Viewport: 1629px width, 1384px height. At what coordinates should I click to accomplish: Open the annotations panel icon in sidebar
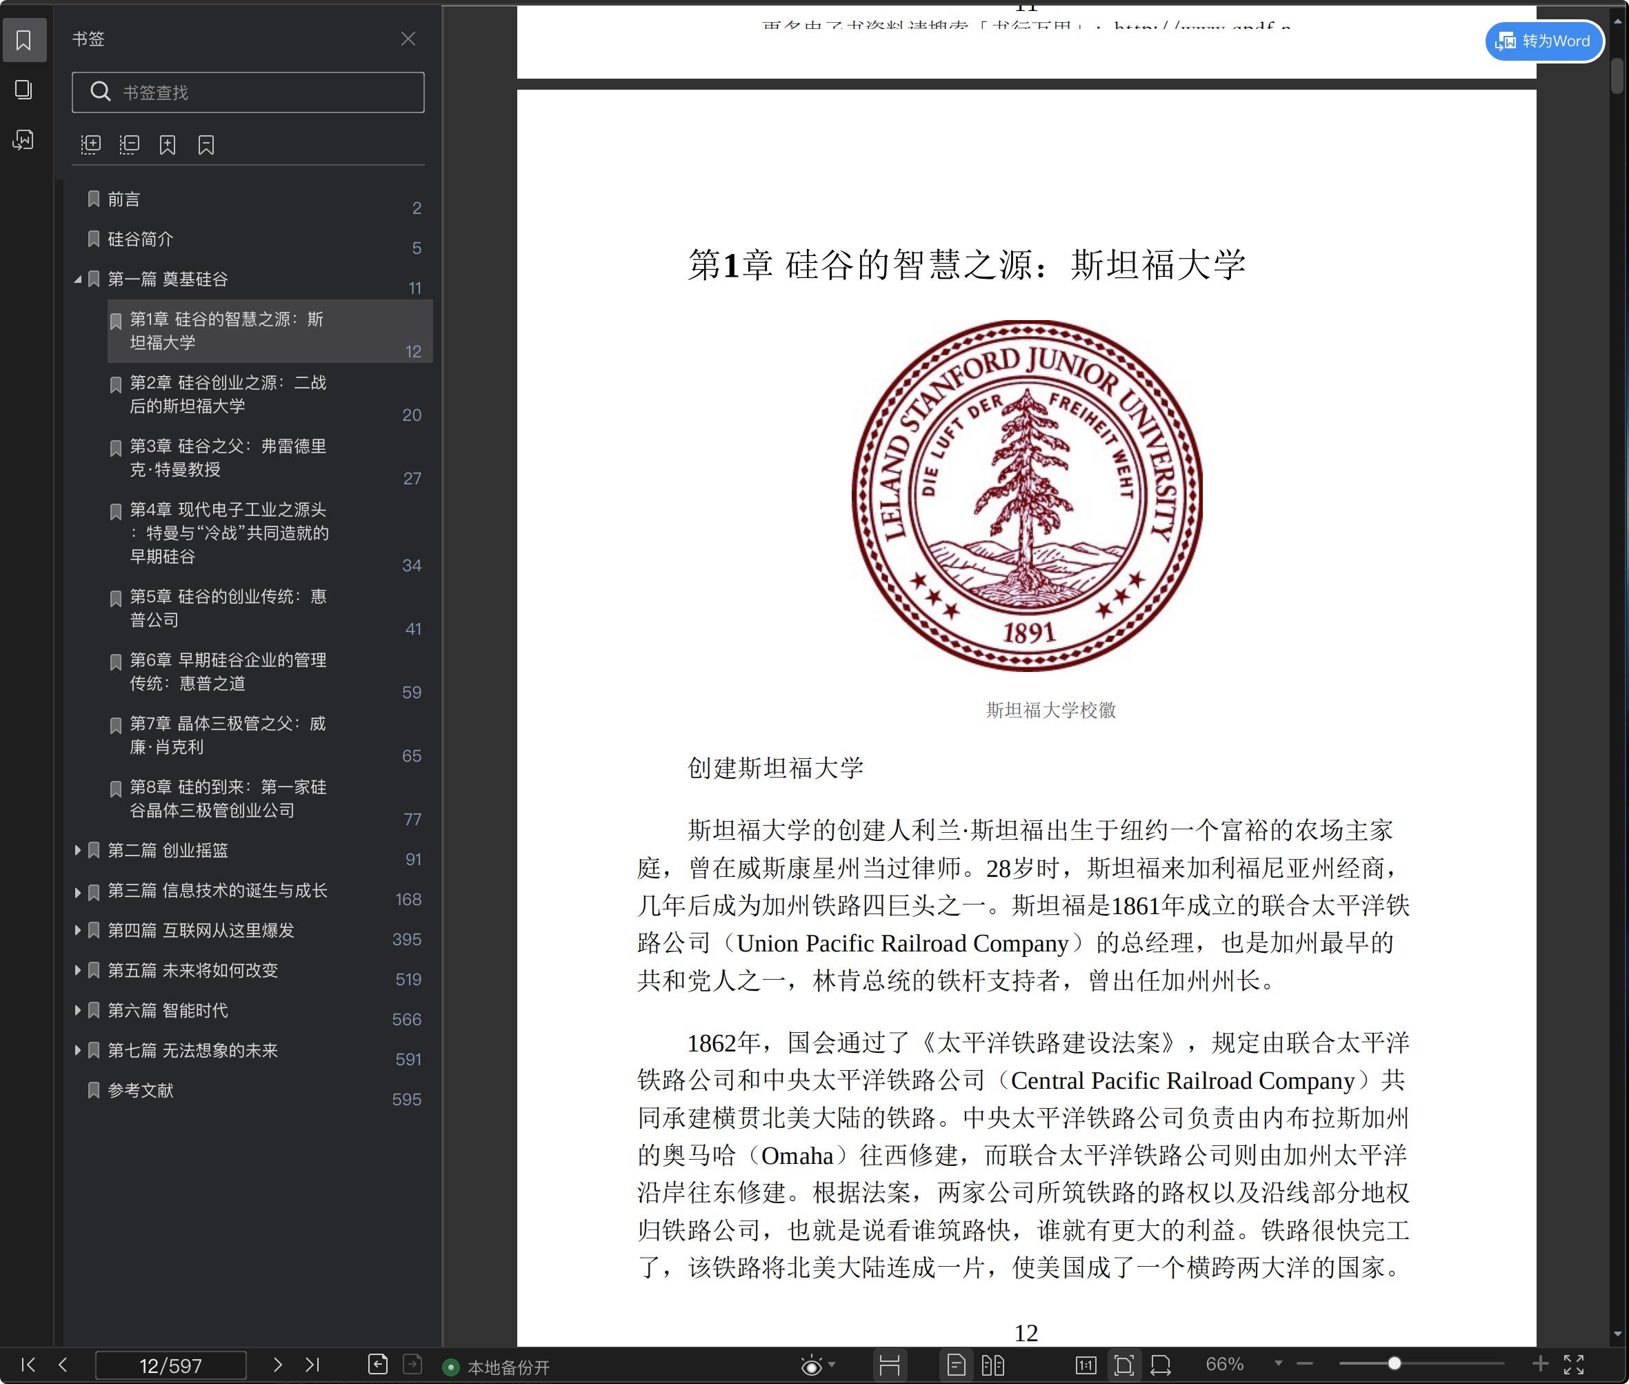(x=23, y=139)
